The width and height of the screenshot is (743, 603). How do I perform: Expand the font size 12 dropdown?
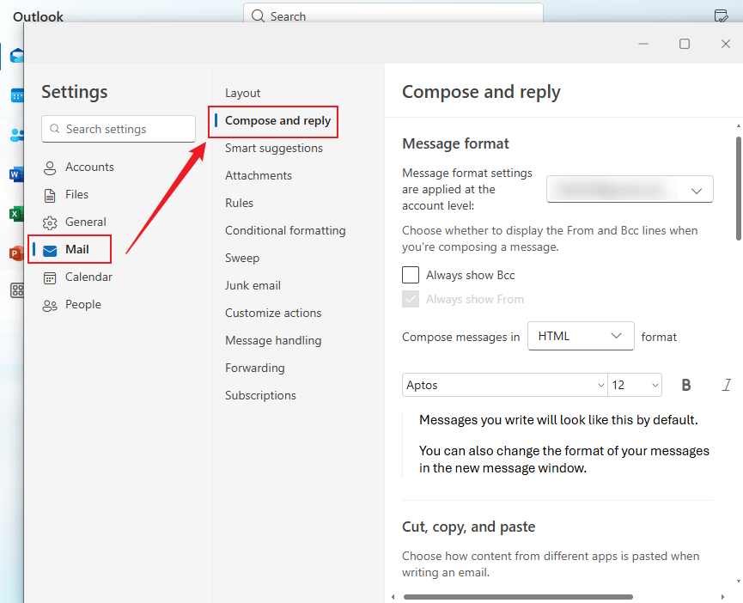point(635,385)
